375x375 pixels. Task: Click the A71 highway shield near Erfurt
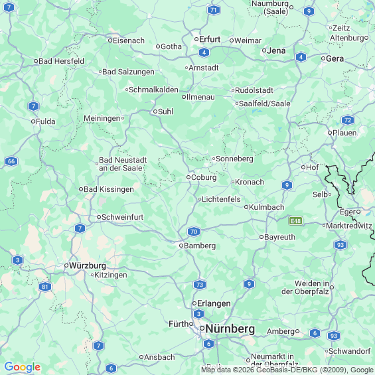(x=213, y=10)
